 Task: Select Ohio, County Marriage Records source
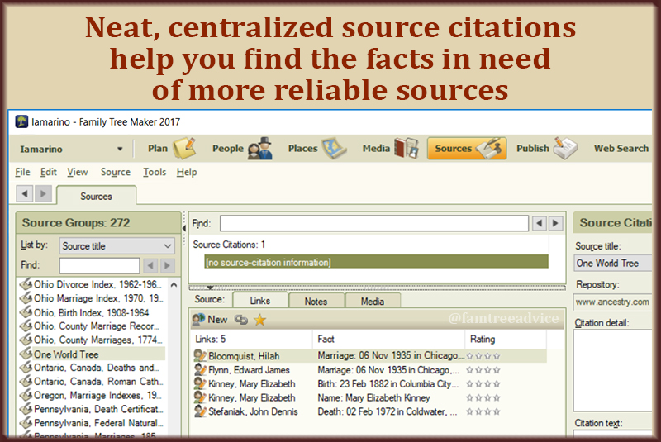(x=91, y=326)
